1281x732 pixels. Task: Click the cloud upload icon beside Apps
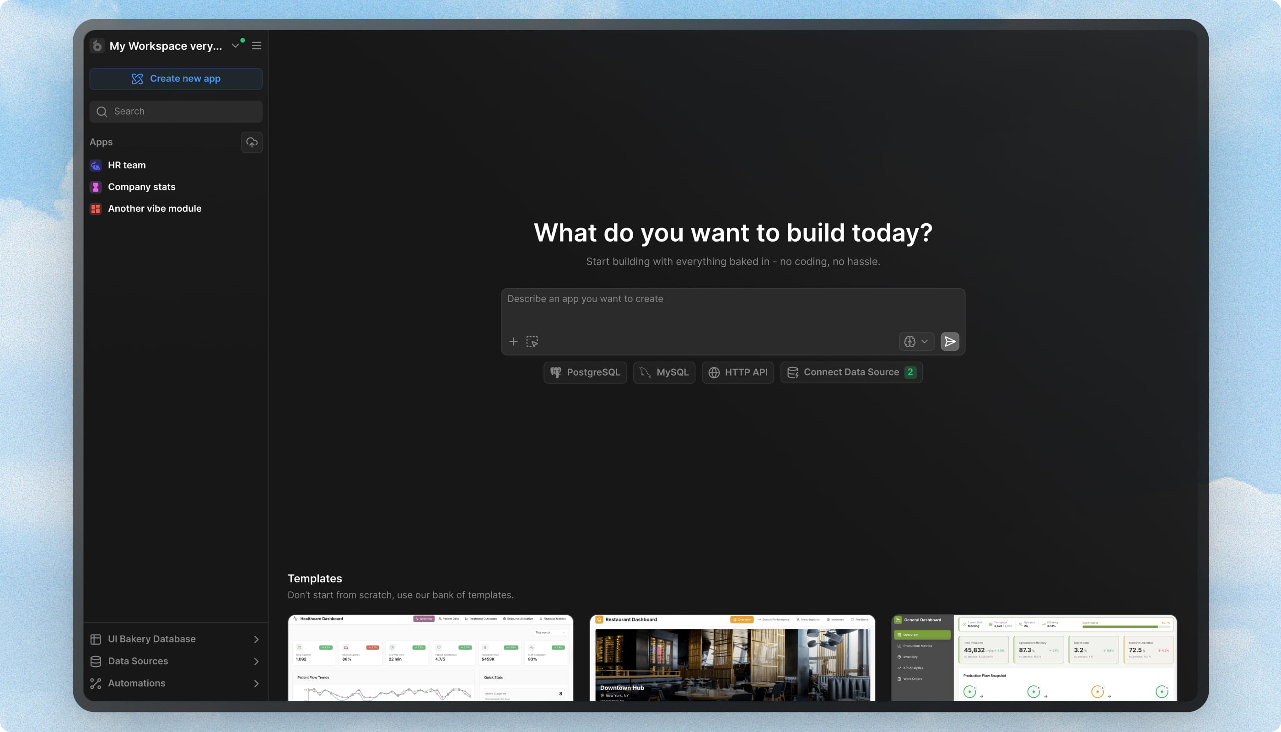tap(251, 142)
